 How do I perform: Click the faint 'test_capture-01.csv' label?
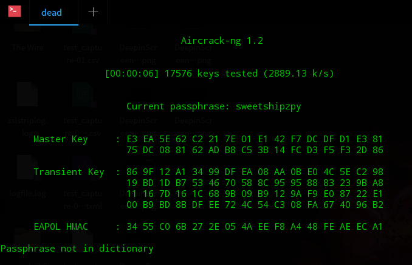pyautogui.click(x=83, y=54)
